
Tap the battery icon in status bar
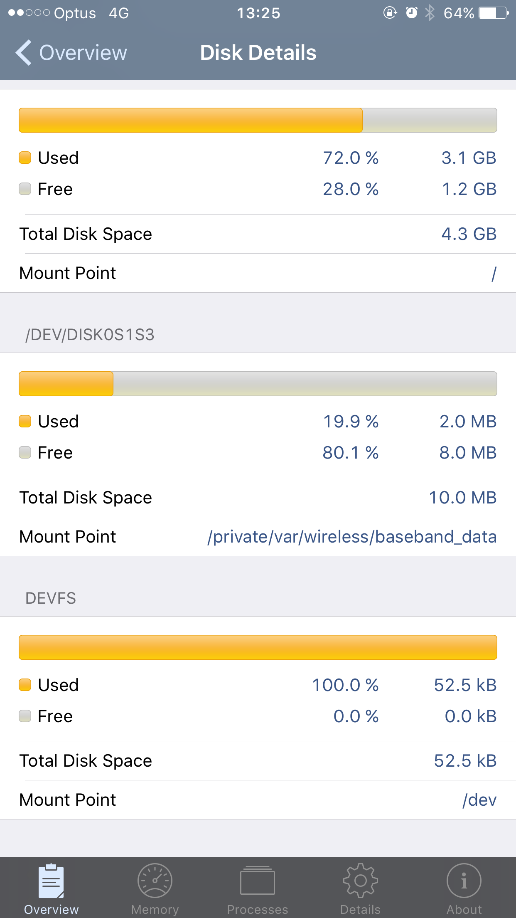[493, 13]
